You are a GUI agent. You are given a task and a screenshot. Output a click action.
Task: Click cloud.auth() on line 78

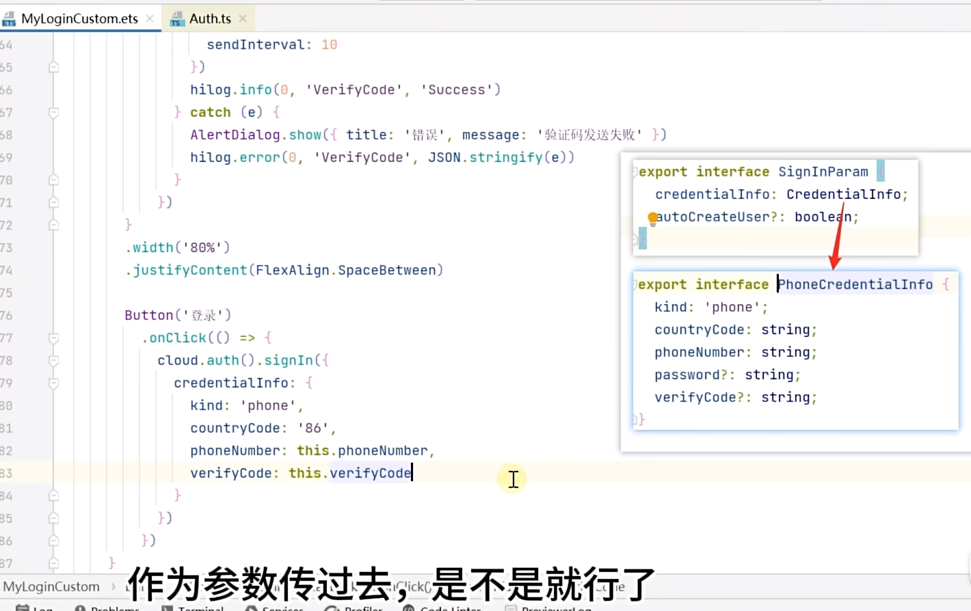[206, 360]
